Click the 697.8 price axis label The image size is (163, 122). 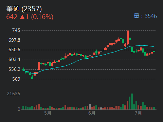coord(14,40)
